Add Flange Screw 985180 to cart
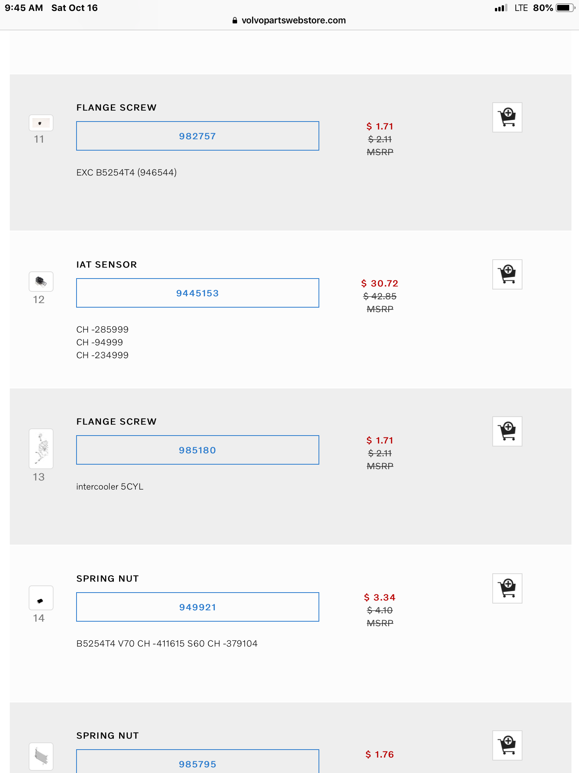This screenshot has width=579, height=773. tap(507, 431)
